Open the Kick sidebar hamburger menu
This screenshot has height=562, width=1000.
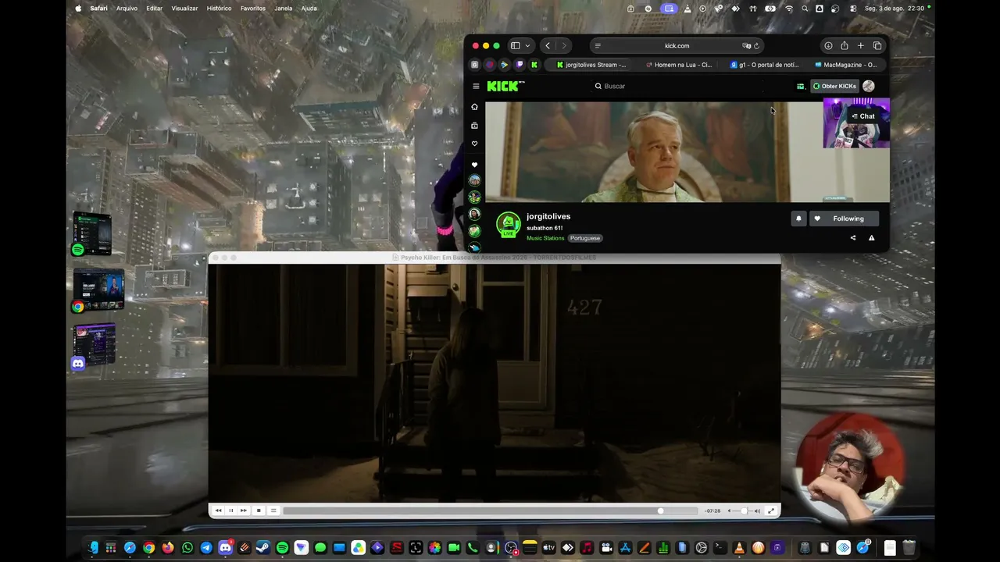[x=476, y=86]
